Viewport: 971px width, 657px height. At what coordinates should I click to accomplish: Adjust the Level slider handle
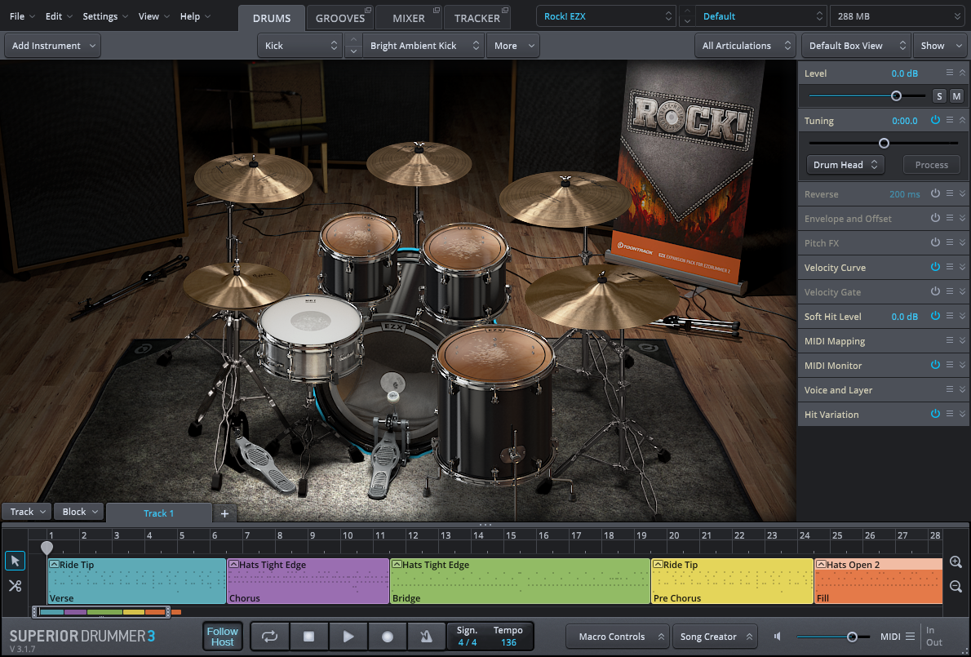896,96
